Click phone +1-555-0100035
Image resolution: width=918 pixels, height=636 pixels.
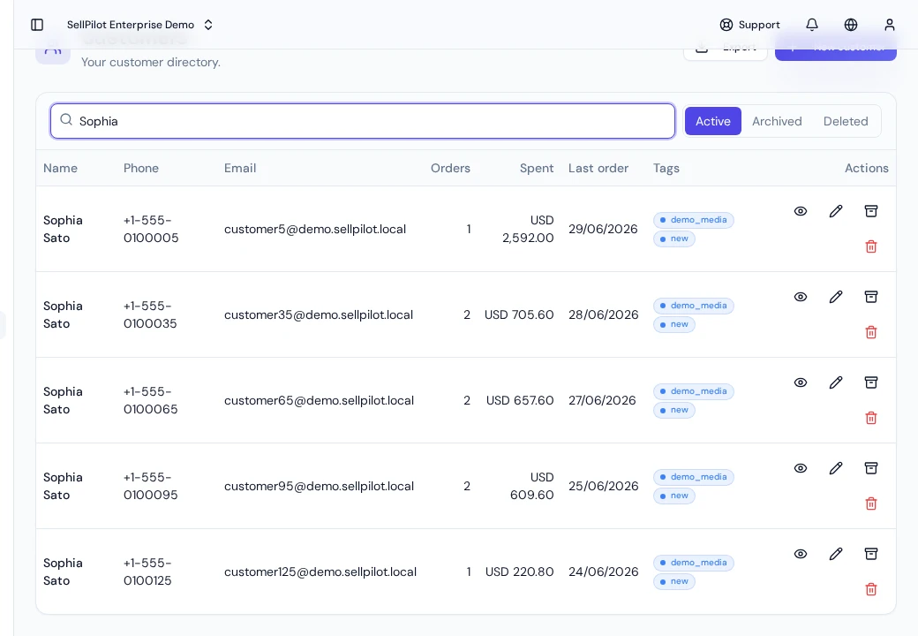pos(150,314)
